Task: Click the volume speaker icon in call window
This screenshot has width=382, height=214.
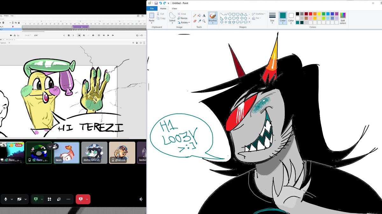Action: [x=141, y=199]
